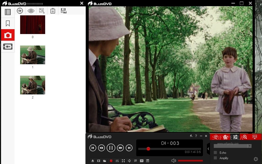Click the list icon at the toolbar end
The image size is (262, 164).
148,161
